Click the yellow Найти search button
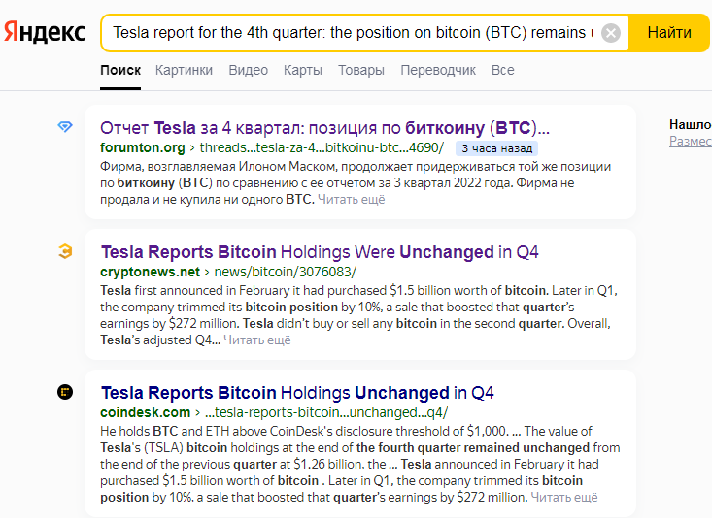The width and height of the screenshot is (712, 518). coord(669,33)
